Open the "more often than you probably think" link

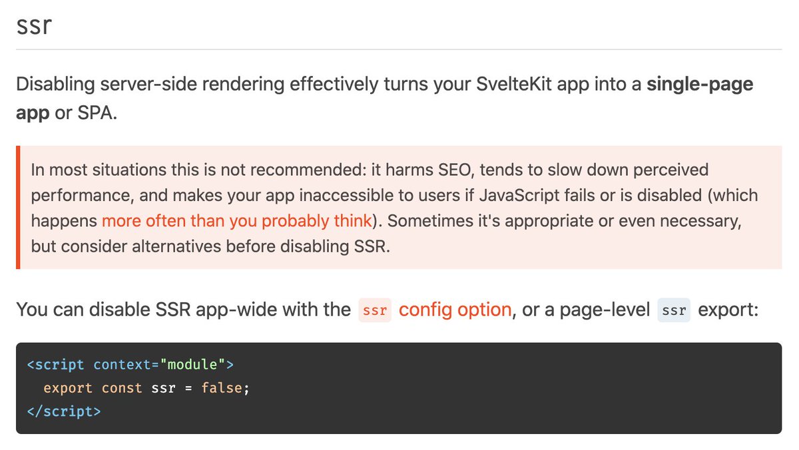[236, 221]
